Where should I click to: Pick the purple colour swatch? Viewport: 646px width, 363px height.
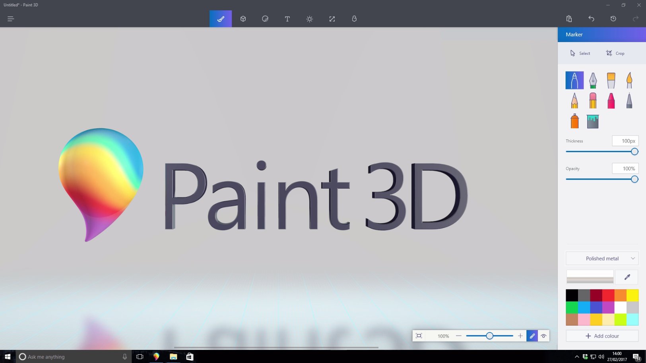[608, 307]
